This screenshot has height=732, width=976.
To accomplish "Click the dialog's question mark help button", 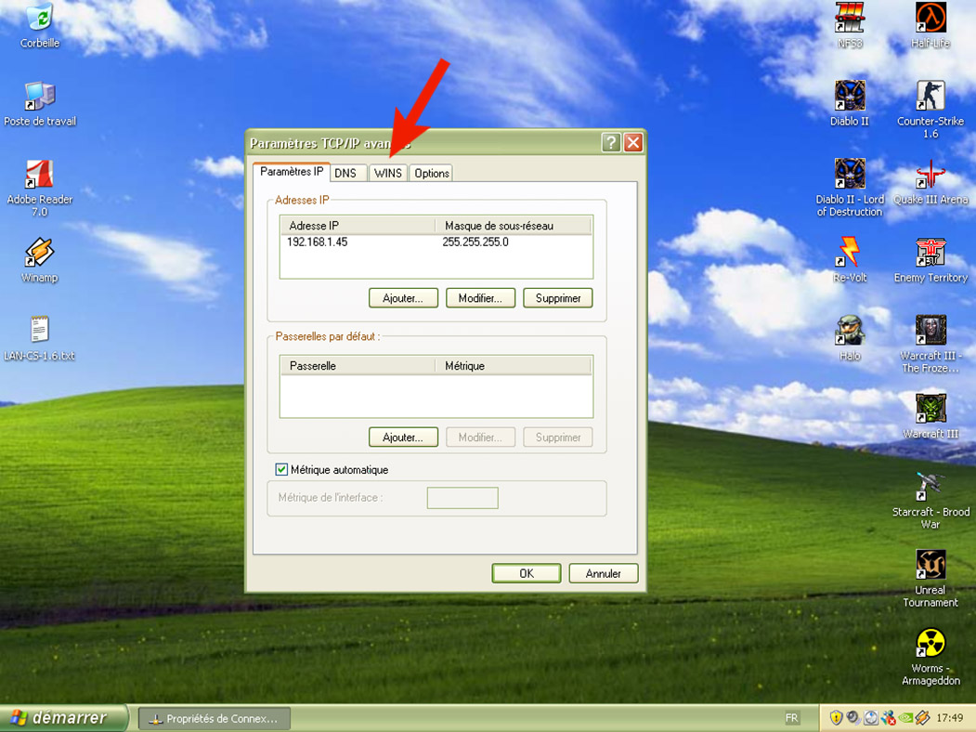I will [x=610, y=142].
